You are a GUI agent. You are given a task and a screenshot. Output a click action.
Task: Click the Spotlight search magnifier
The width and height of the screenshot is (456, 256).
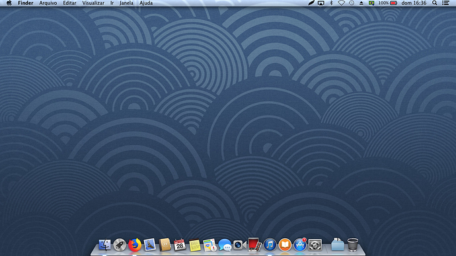pos(434,3)
